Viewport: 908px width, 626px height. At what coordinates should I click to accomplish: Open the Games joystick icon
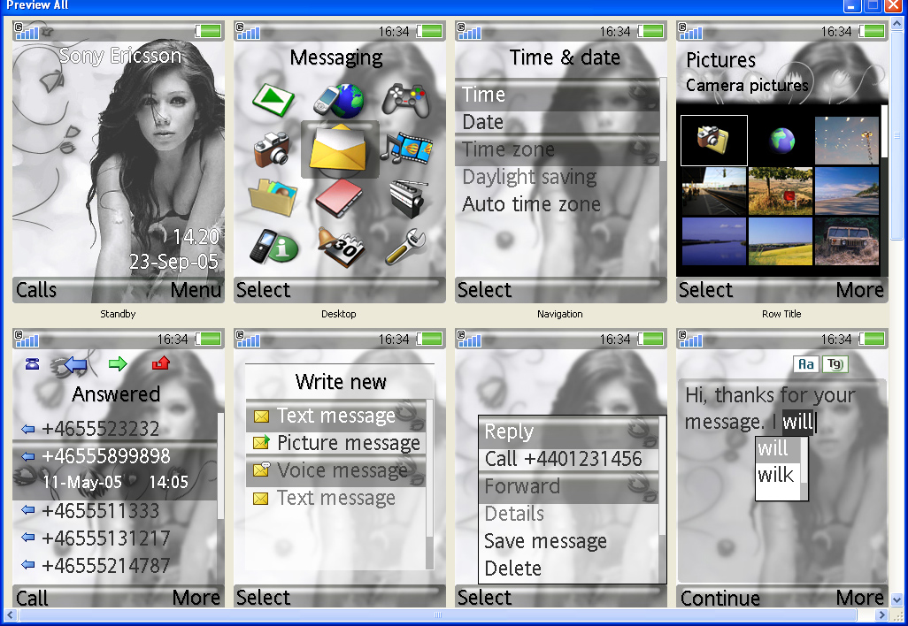pos(407,97)
